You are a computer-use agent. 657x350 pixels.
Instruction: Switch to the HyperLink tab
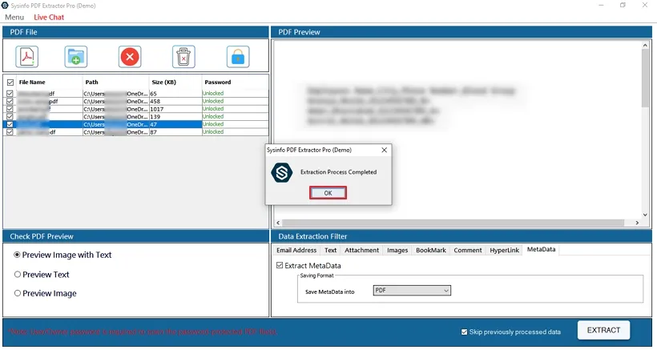(x=504, y=250)
